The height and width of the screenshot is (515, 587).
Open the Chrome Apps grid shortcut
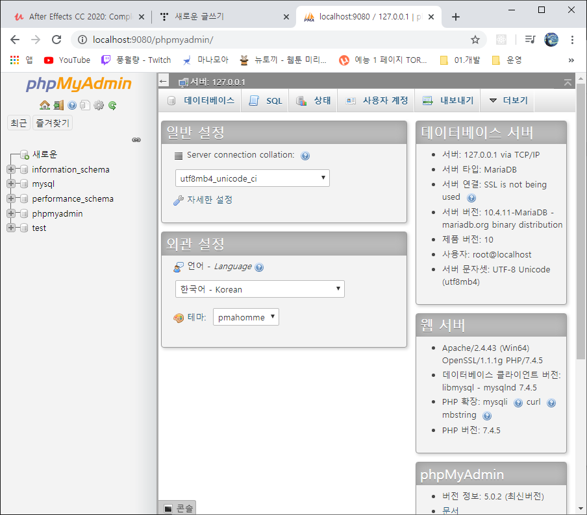point(14,60)
